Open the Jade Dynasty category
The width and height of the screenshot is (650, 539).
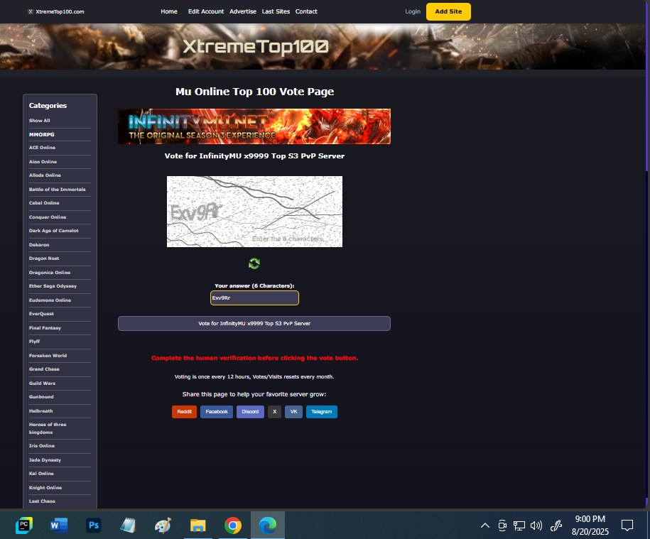click(45, 460)
